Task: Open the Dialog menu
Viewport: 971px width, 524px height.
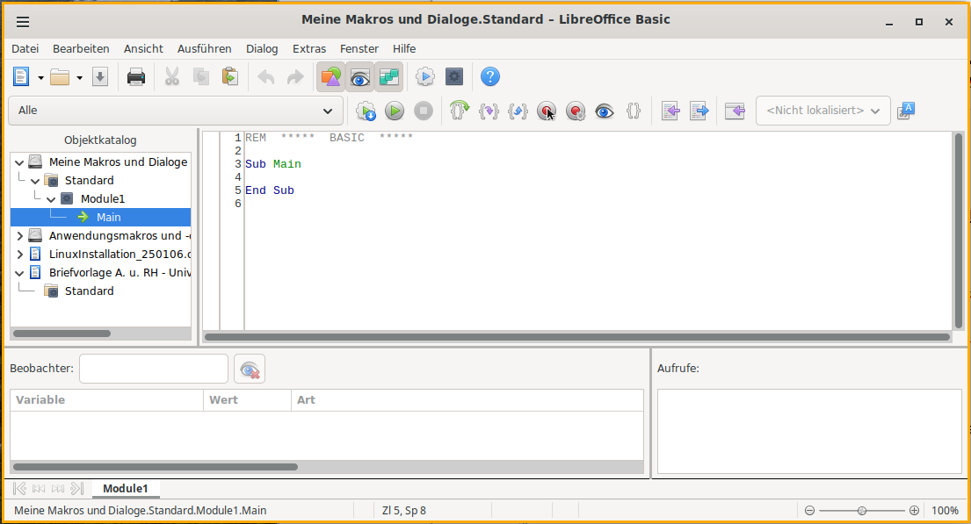Action: (262, 49)
